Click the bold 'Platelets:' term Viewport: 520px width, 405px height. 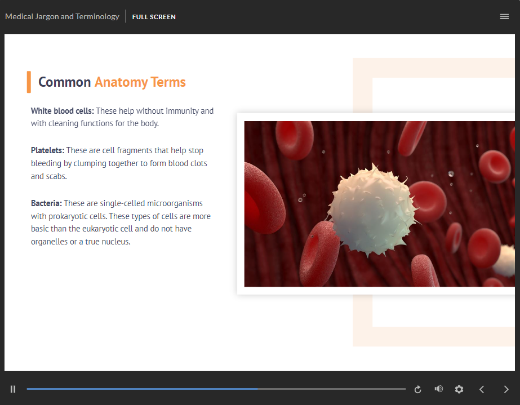click(47, 150)
